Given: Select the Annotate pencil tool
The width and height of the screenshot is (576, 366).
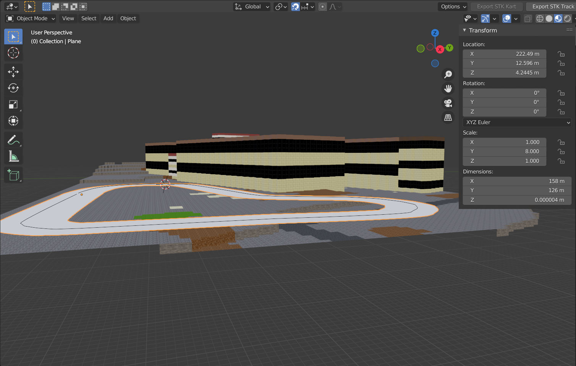Looking at the screenshot, I should (x=13, y=140).
